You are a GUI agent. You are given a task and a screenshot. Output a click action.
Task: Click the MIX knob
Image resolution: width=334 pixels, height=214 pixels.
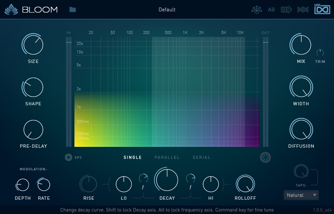[301, 44]
